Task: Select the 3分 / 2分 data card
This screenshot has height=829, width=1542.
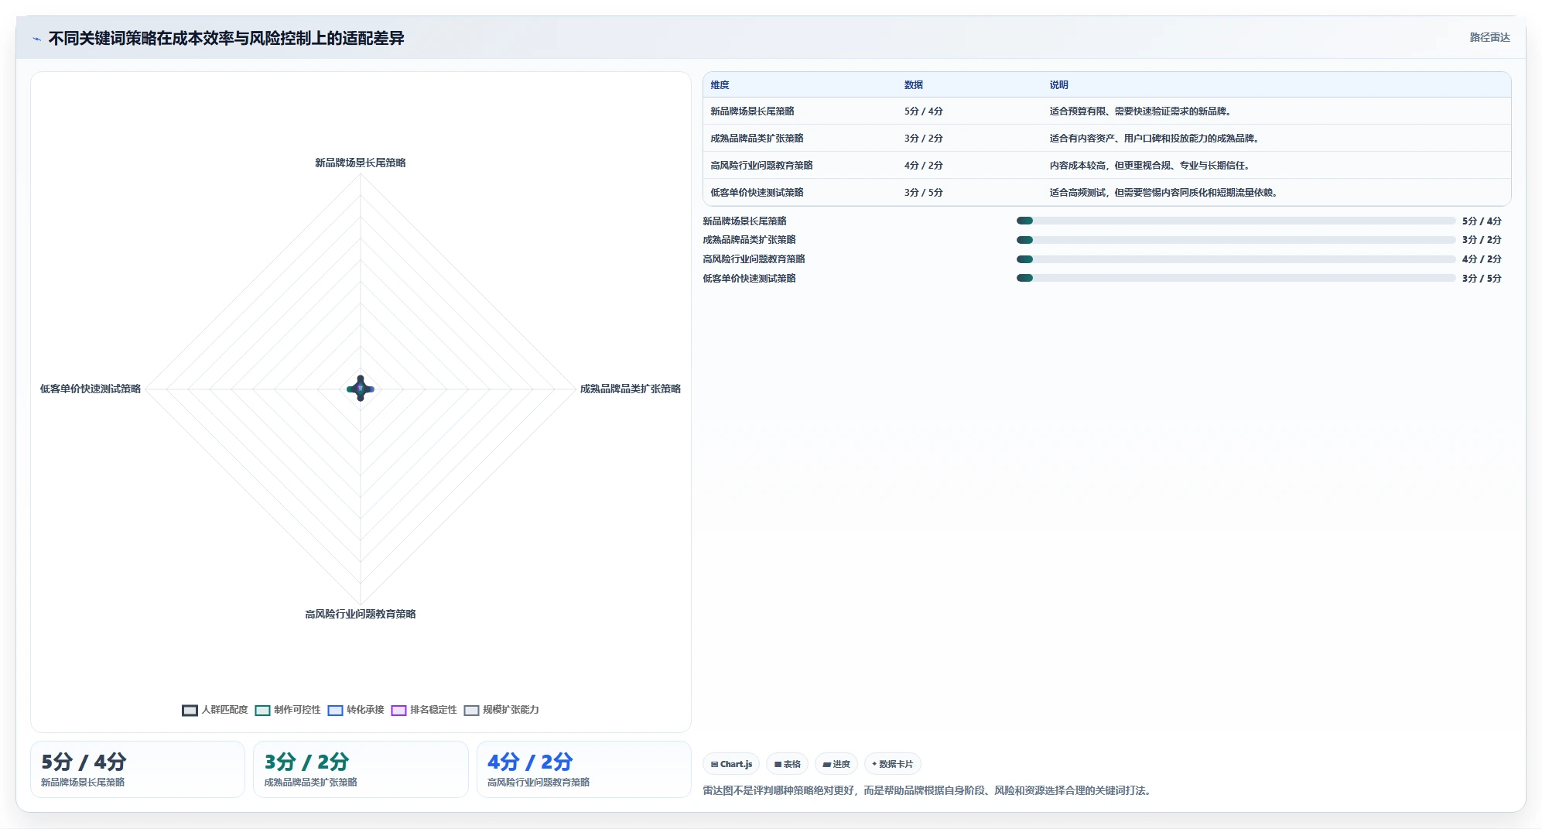Action: [x=361, y=769]
